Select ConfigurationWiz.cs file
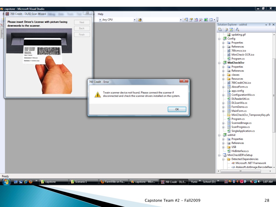276x207 pixels. click(243, 95)
